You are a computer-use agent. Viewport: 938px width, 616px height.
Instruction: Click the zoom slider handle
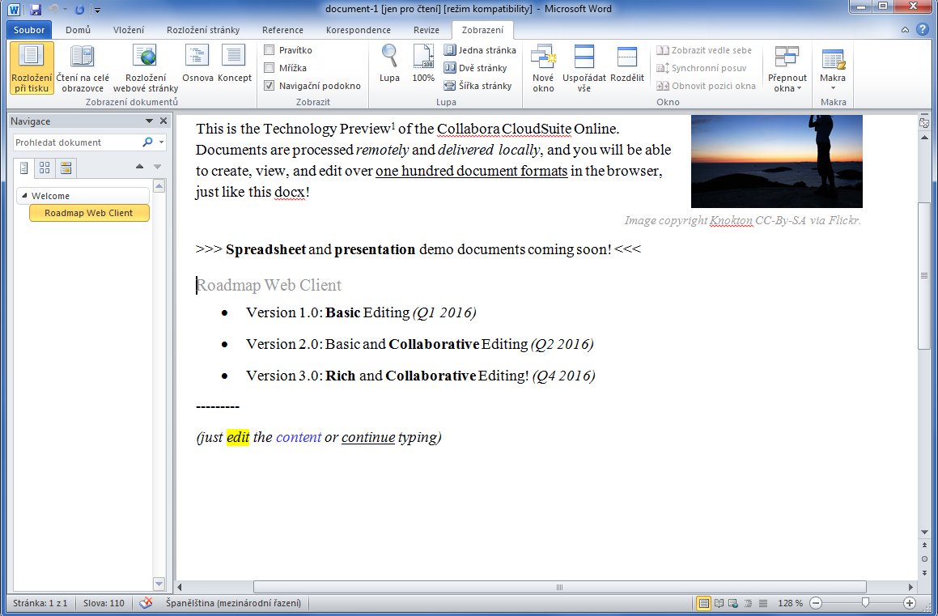pyautogui.click(x=865, y=603)
